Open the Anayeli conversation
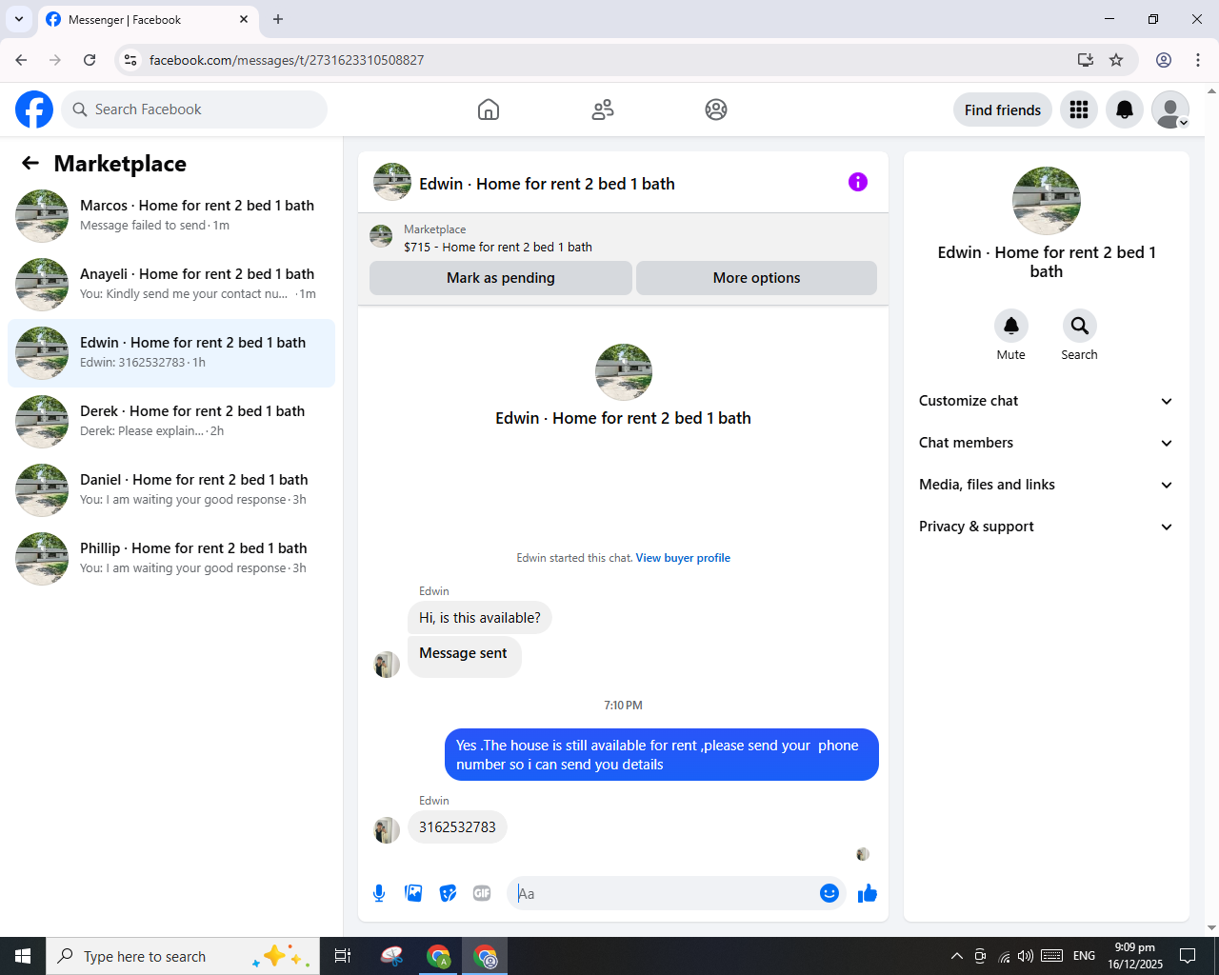Image resolution: width=1219 pixels, height=975 pixels. coord(171,285)
